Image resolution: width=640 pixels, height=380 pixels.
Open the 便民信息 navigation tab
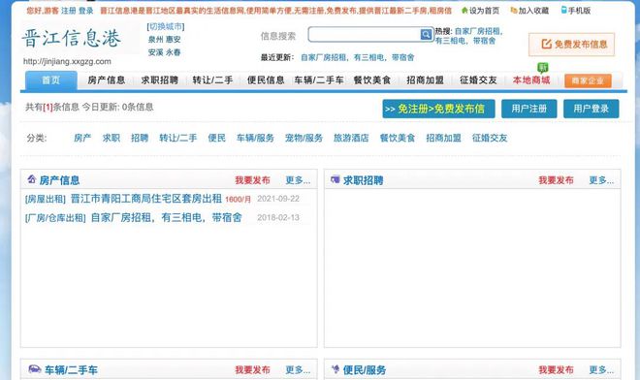click(266, 80)
